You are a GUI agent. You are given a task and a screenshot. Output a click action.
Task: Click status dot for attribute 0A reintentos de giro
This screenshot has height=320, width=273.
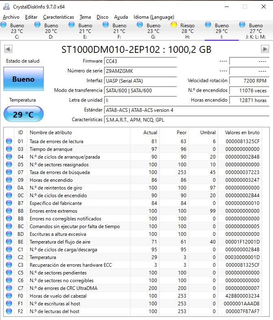[9, 187]
